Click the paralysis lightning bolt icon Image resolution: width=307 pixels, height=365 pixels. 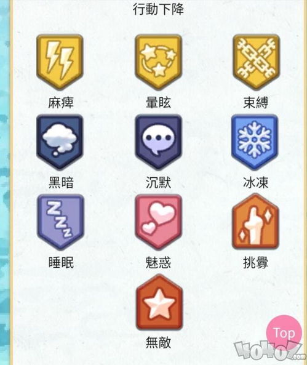coord(60,62)
